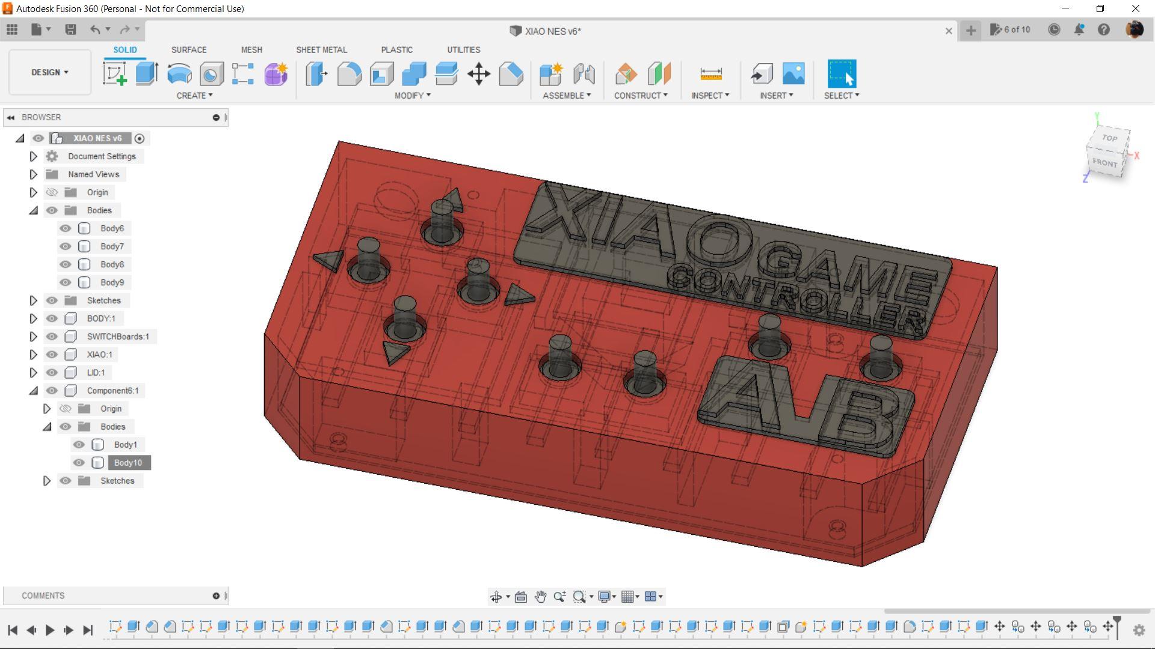Image resolution: width=1155 pixels, height=649 pixels.
Task: Hide Body6 using its eye icon
Action: coord(66,228)
